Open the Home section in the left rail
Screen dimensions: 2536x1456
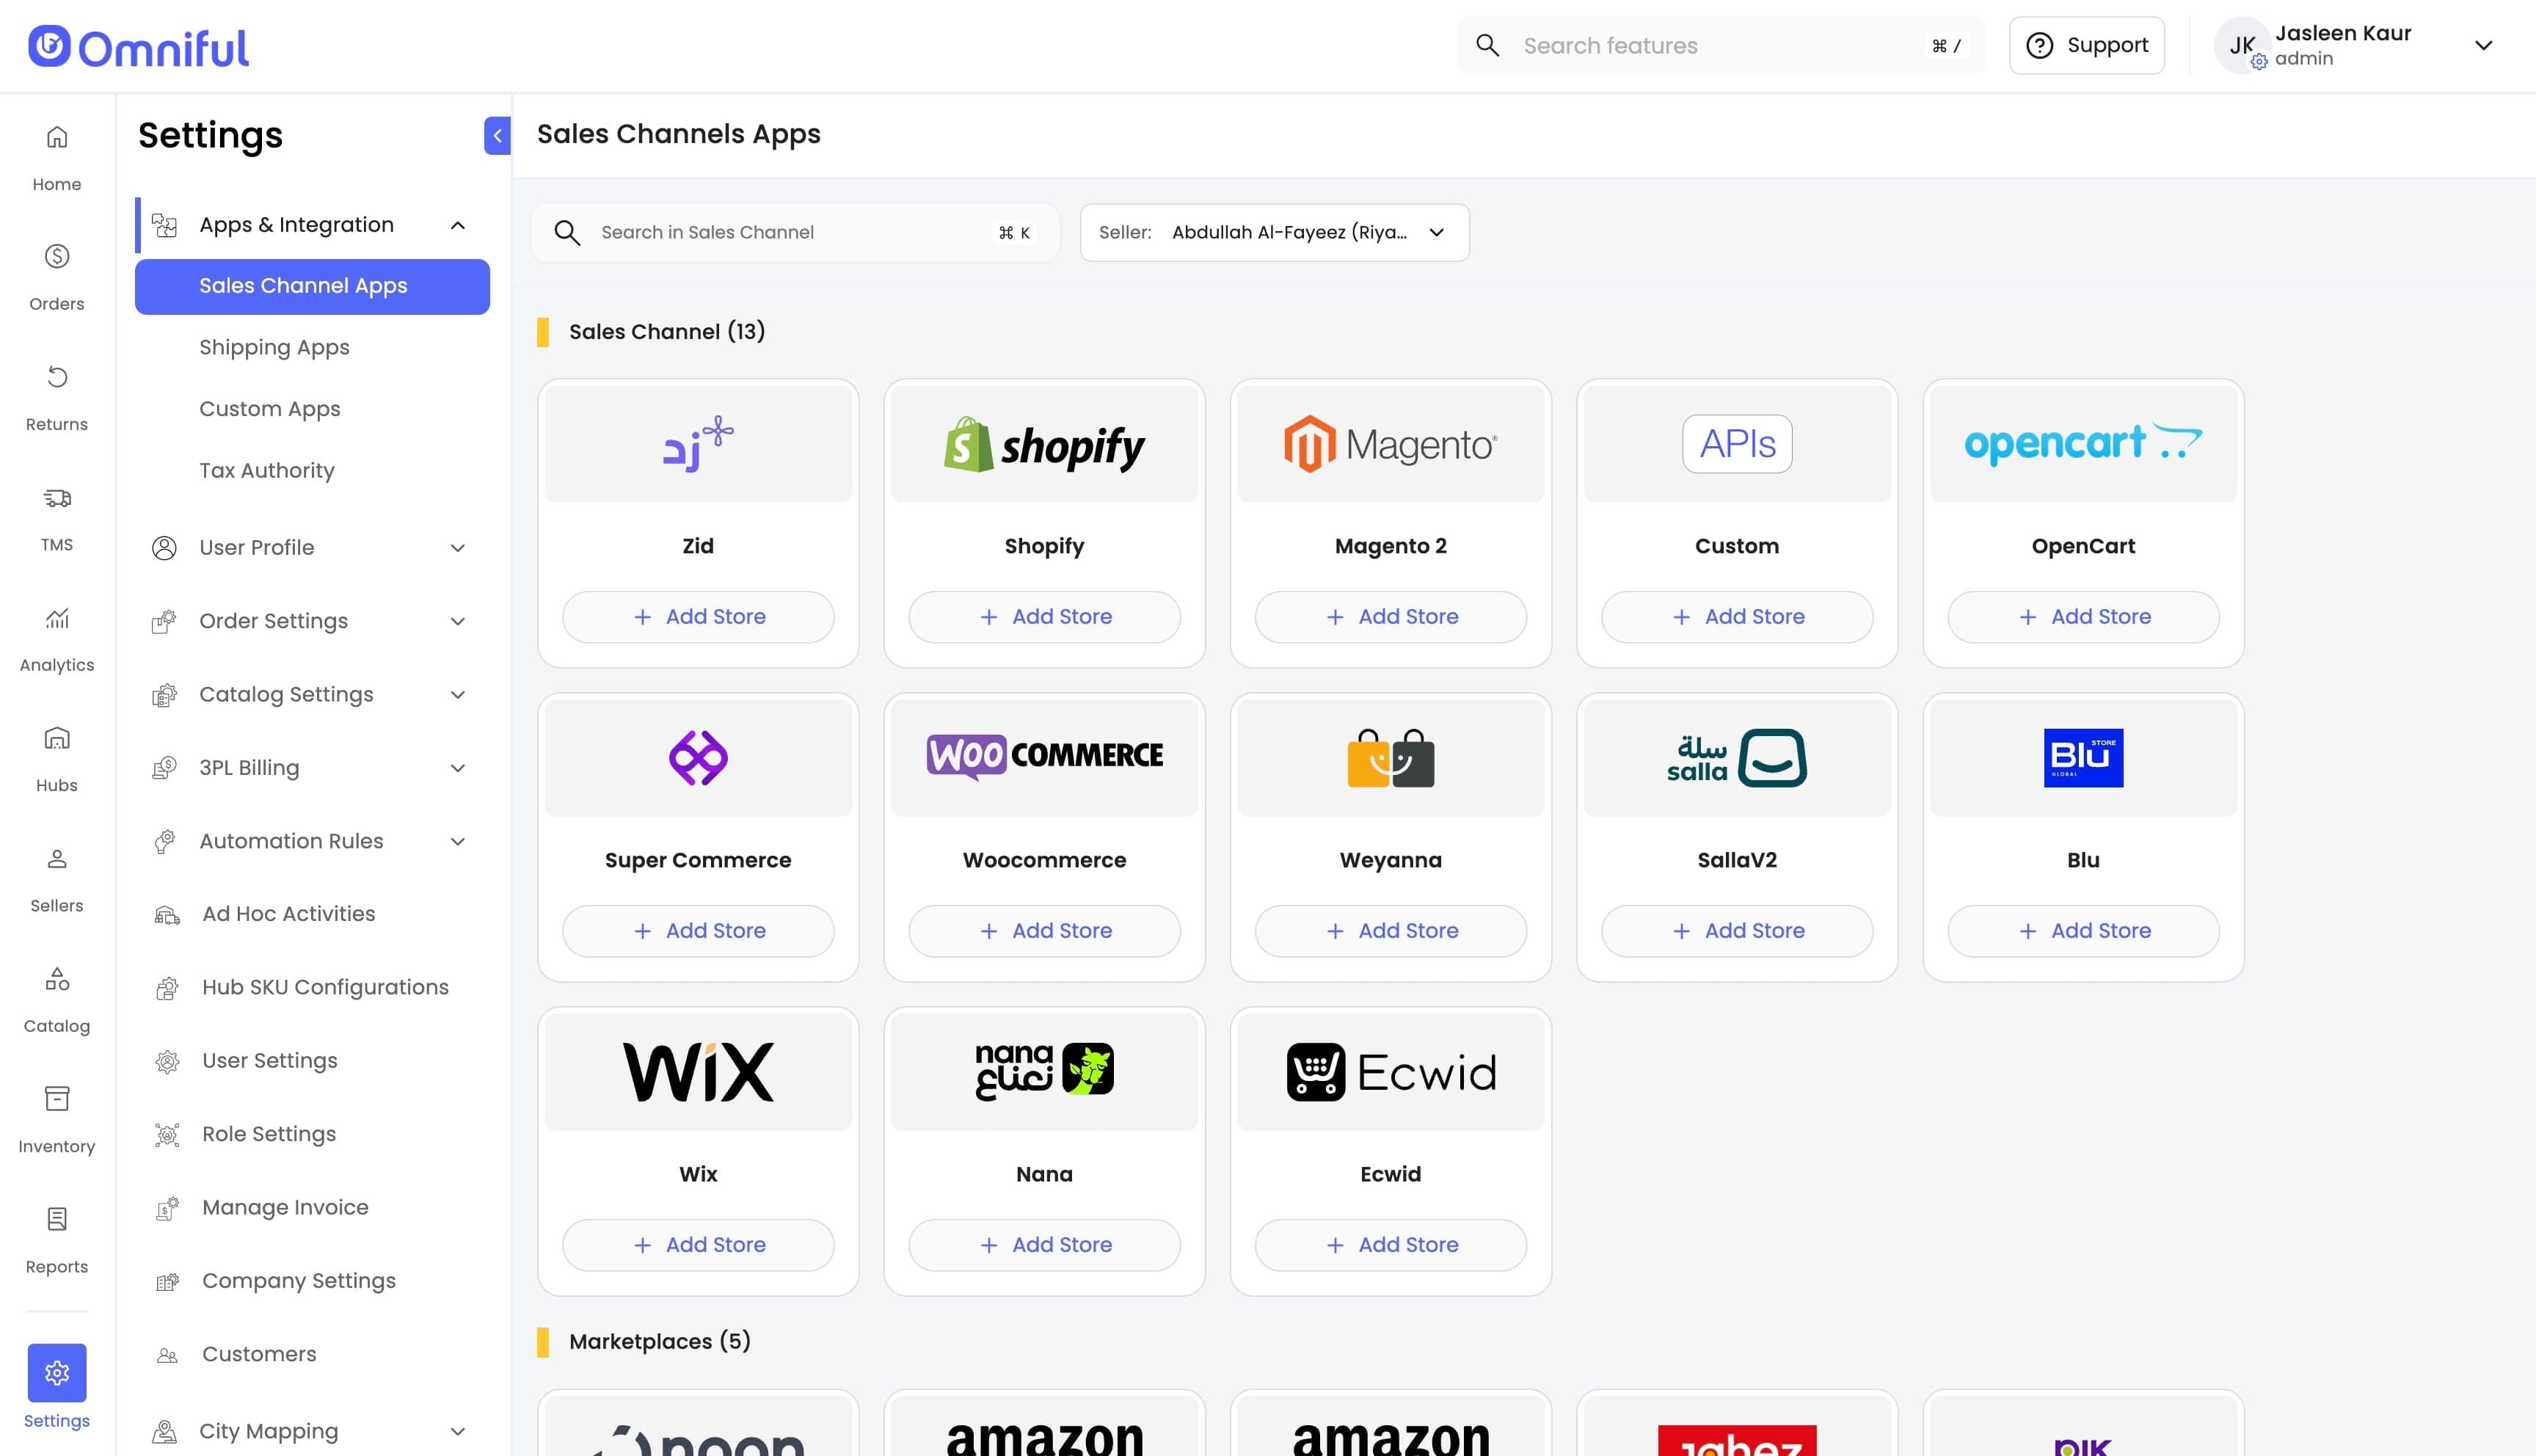(x=57, y=157)
